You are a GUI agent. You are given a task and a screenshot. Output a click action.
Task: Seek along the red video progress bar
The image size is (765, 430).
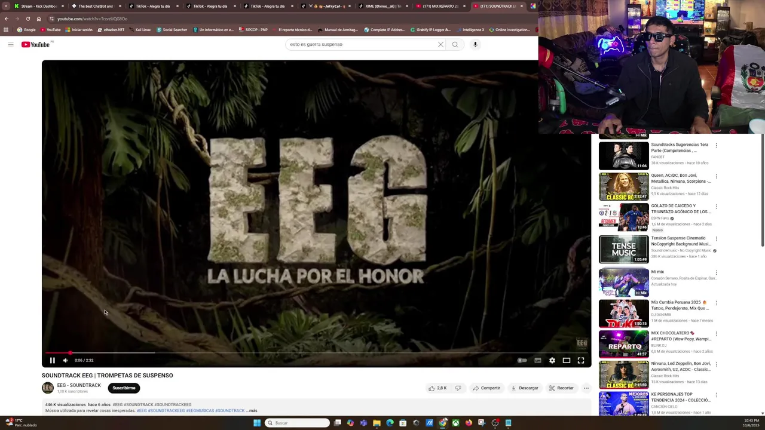(x=317, y=353)
